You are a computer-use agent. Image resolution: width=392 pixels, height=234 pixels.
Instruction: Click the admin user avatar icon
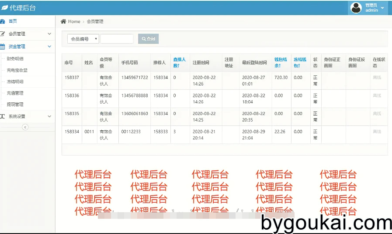pyautogui.click(x=356, y=8)
